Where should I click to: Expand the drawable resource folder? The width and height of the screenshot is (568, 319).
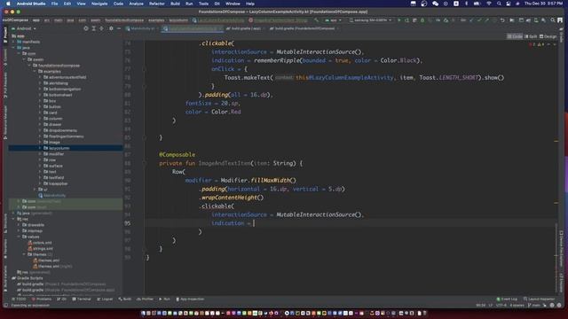[19, 225]
